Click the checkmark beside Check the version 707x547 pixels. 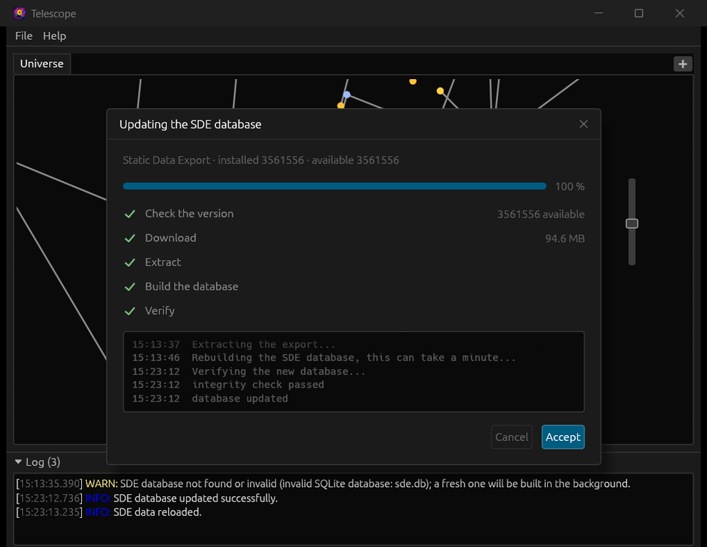(x=130, y=214)
